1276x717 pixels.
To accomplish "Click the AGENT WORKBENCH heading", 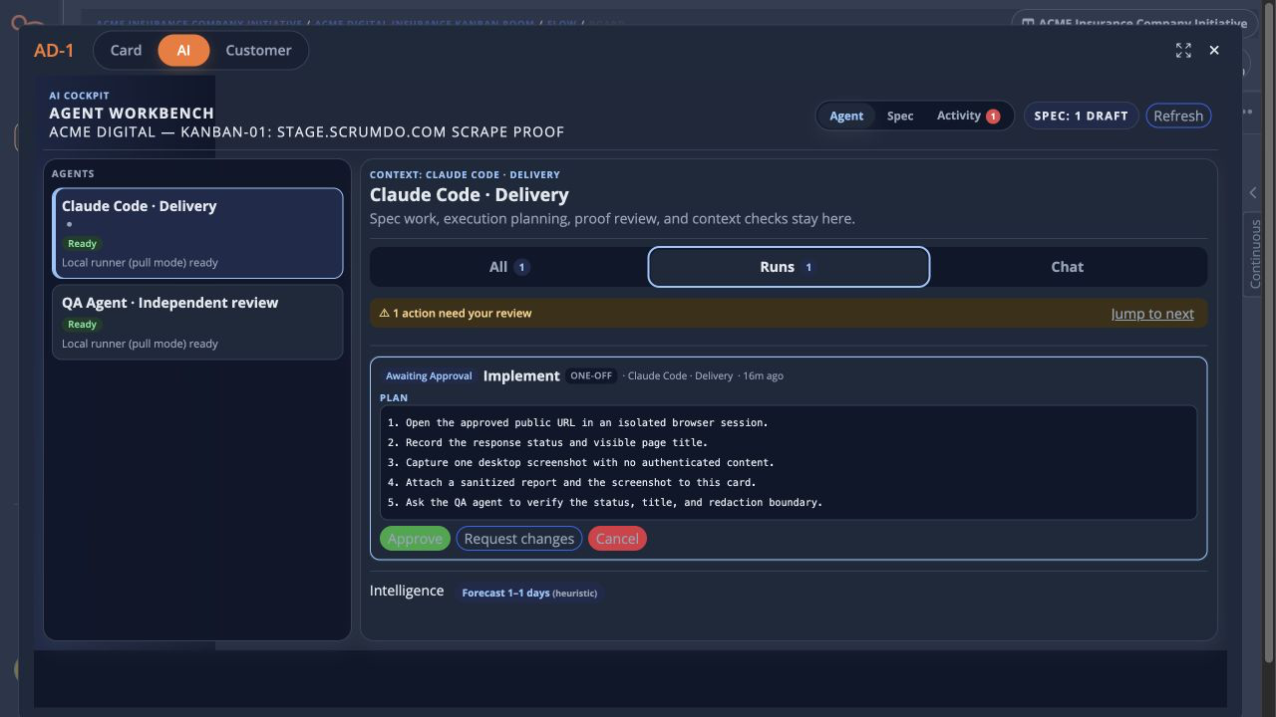I will click(x=132, y=113).
